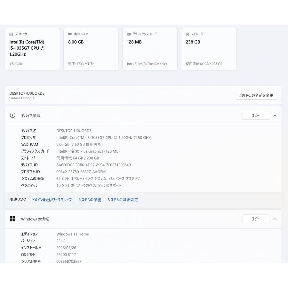Select edition value Windows 11 Home
Viewport: 288px width, 288px height.
point(73,234)
